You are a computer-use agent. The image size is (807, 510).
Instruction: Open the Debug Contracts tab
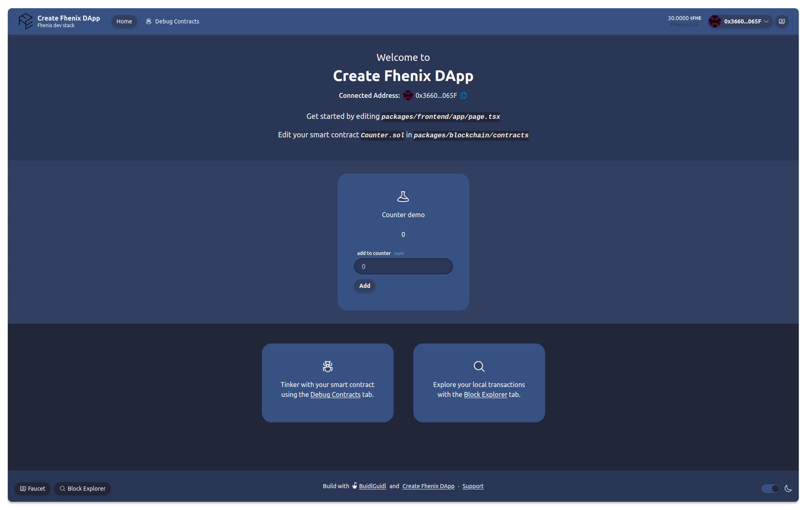pyautogui.click(x=173, y=21)
